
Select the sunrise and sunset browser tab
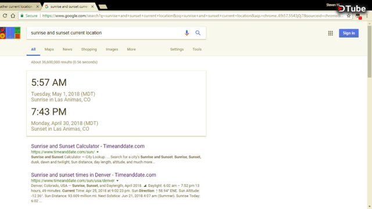point(69,6)
